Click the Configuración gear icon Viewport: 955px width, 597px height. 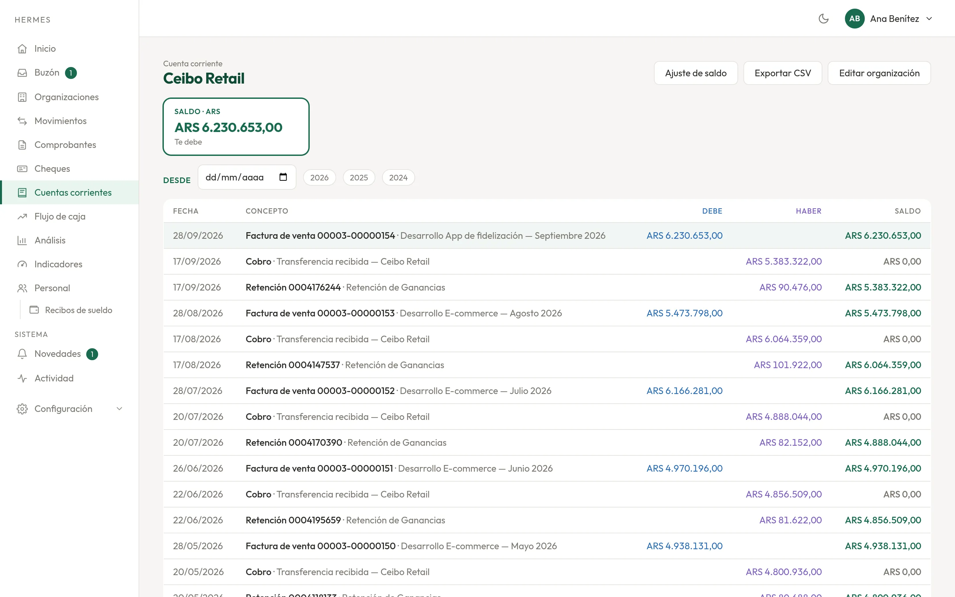(x=22, y=409)
